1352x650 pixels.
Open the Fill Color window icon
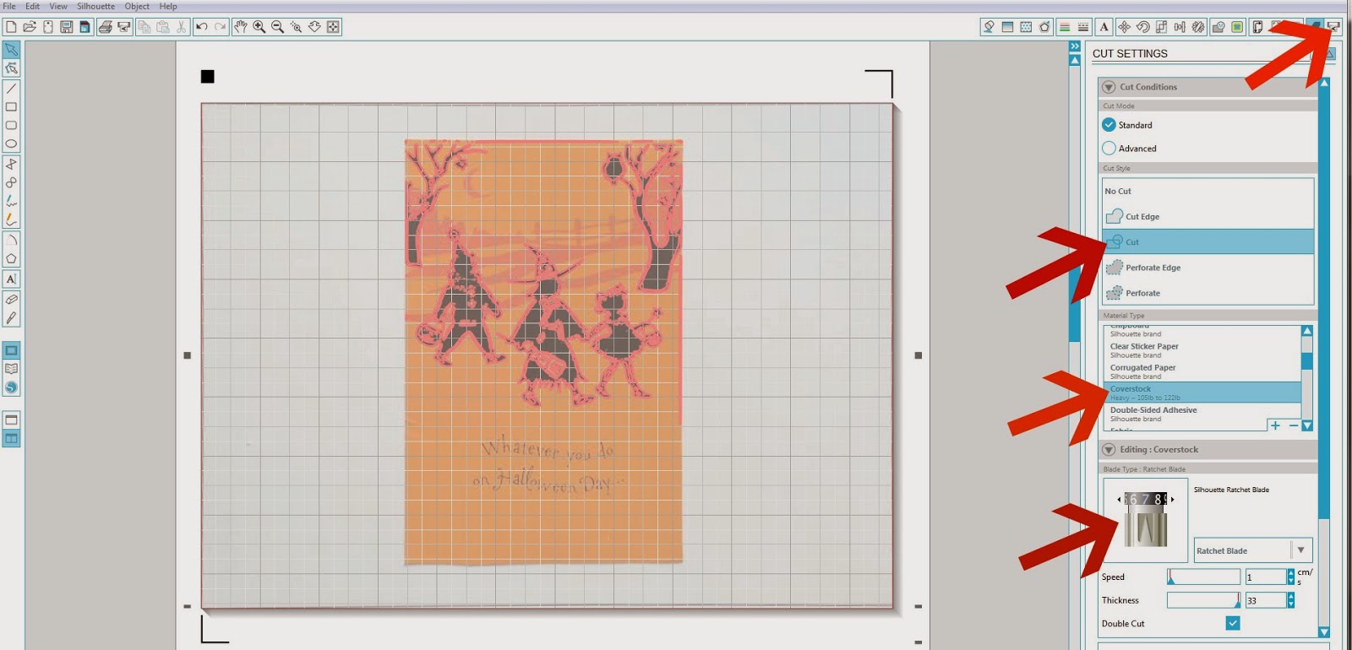pos(989,27)
